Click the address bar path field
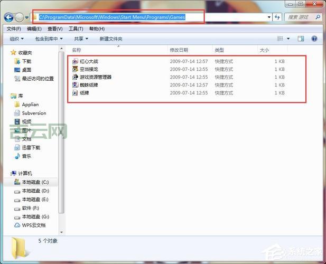The image size is (326, 264). click(x=148, y=17)
